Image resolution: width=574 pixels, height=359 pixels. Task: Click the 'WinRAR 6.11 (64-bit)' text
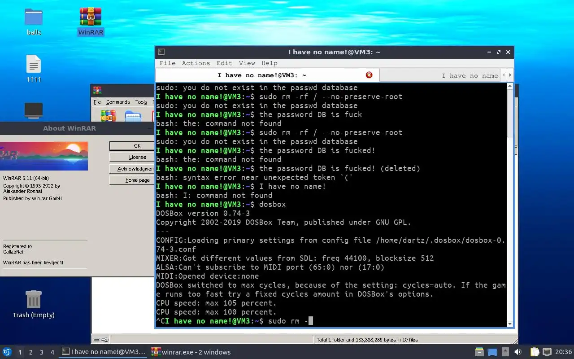click(26, 178)
